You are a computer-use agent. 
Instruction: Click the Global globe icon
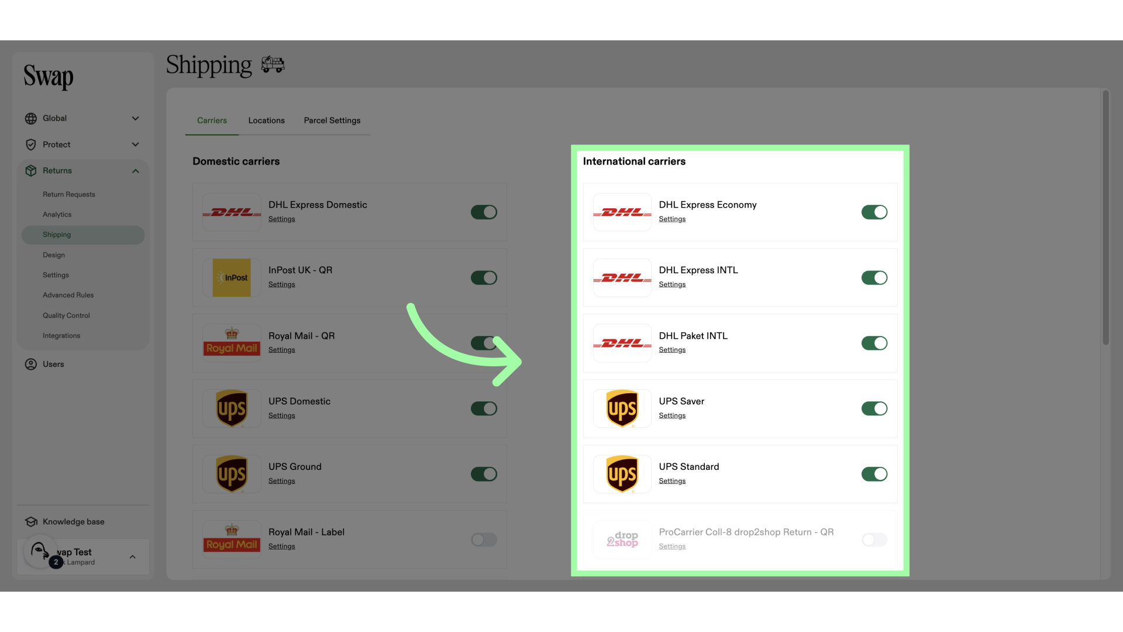pyautogui.click(x=31, y=118)
